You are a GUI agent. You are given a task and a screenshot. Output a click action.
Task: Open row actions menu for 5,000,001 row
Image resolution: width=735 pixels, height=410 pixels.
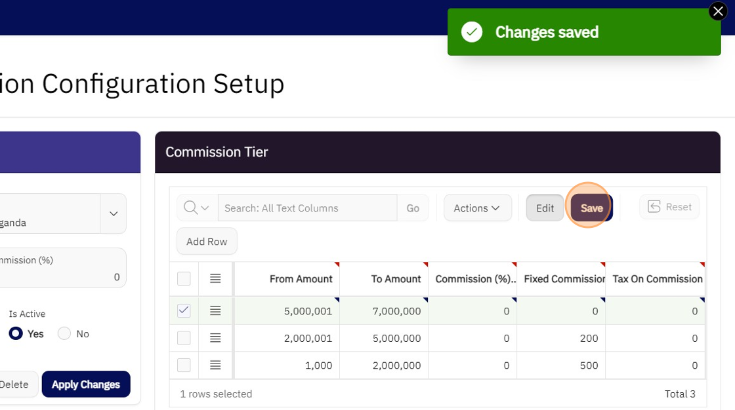215,311
